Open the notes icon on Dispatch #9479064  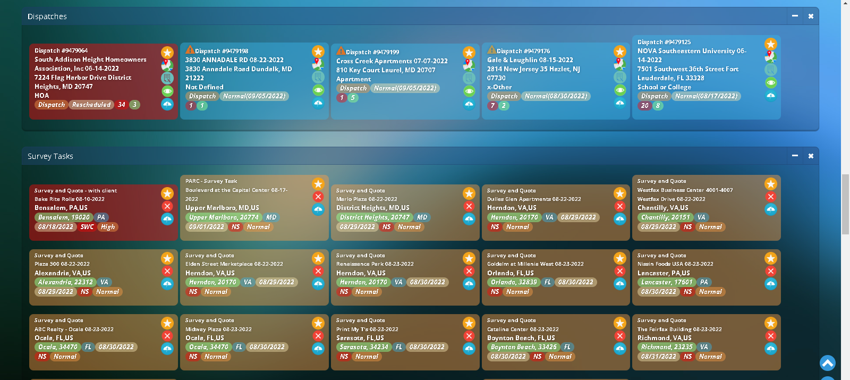167,78
